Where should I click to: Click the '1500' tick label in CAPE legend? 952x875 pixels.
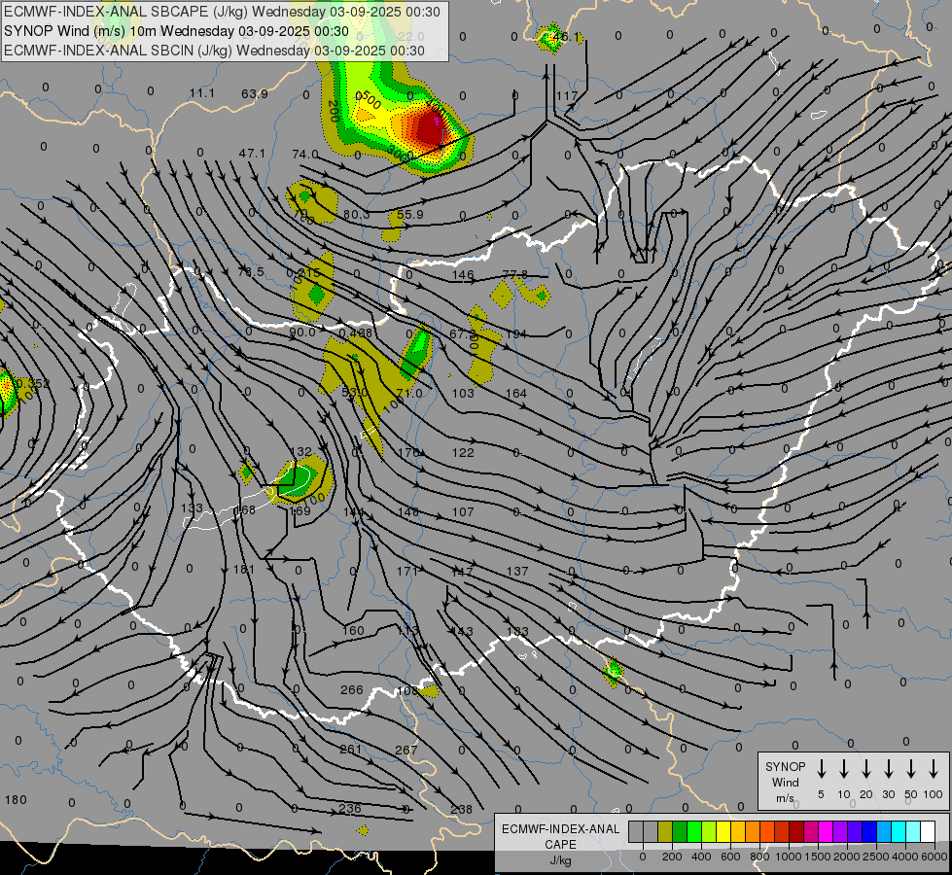[x=817, y=857]
